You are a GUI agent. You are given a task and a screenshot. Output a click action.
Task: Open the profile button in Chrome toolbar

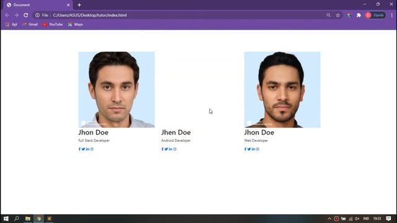coord(375,15)
